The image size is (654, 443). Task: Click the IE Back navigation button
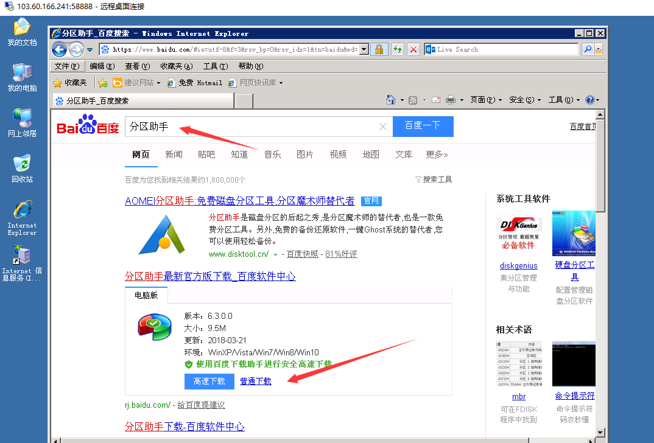tap(60, 49)
